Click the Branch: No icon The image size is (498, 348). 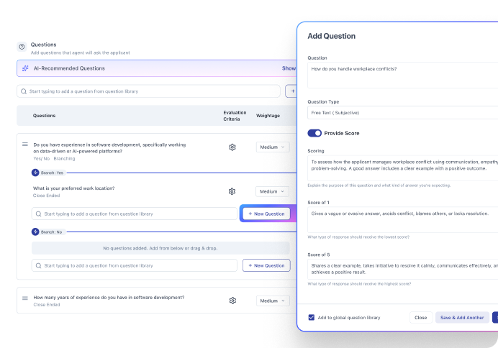[x=35, y=232]
